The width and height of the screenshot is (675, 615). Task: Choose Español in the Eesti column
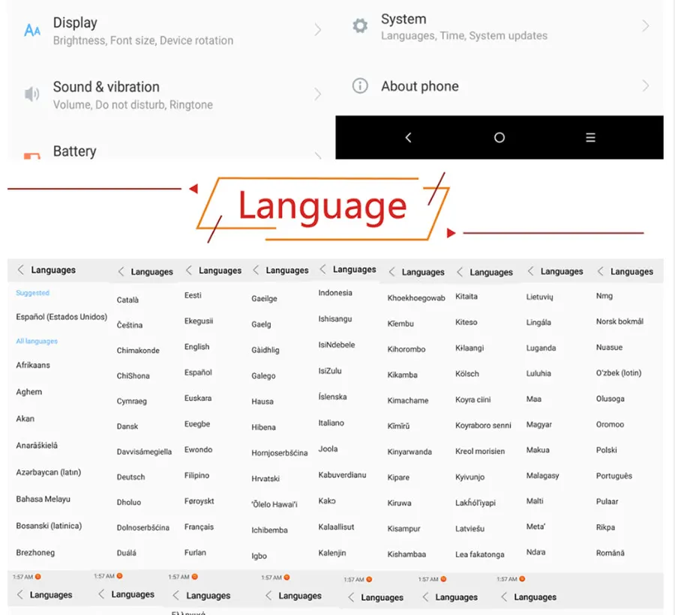click(198, 372)
